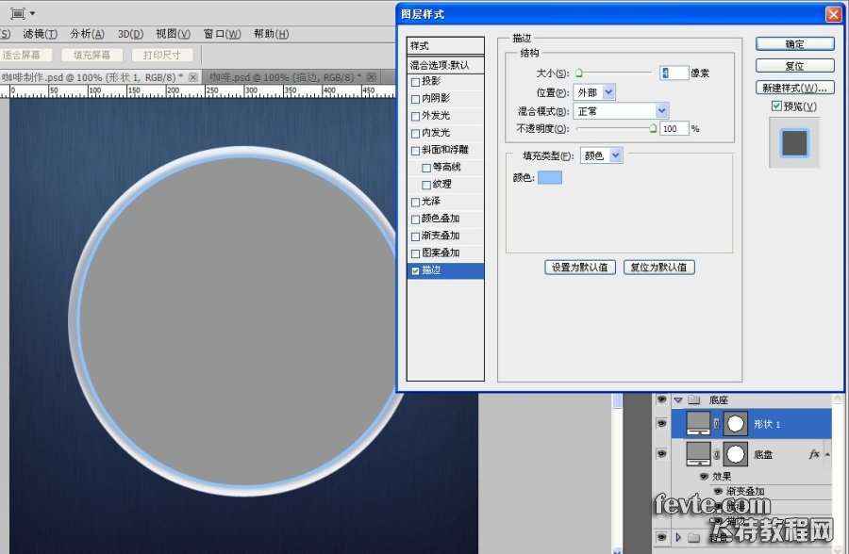Enable the 等高线 contour checkbox
The width and height of the screenshot is (849, 554).
tap(426, 169)
